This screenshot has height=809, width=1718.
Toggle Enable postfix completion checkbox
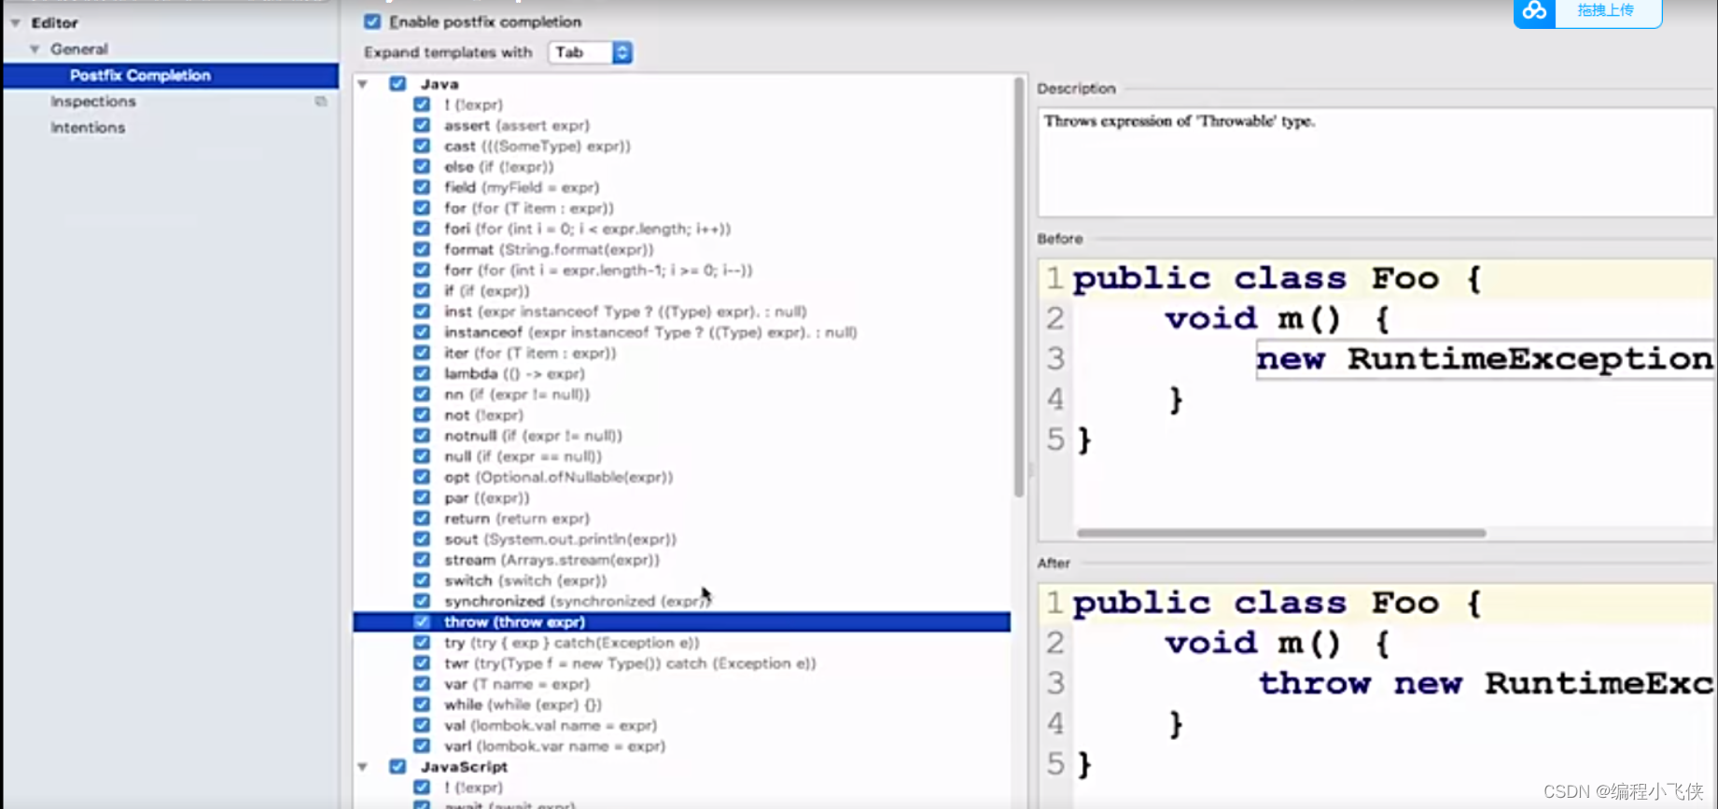click(x=372, y=21)
